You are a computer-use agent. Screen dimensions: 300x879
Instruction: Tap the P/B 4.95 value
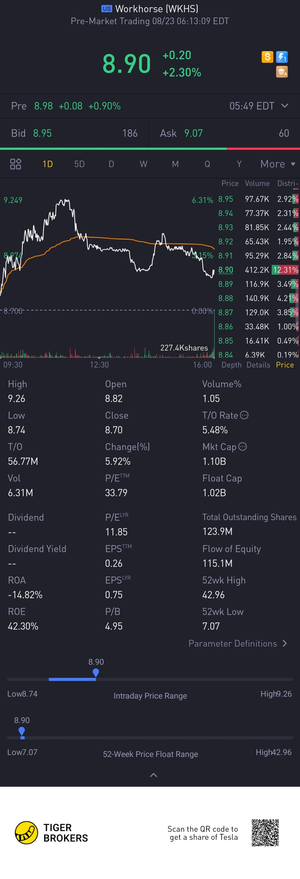coord(114,626)
